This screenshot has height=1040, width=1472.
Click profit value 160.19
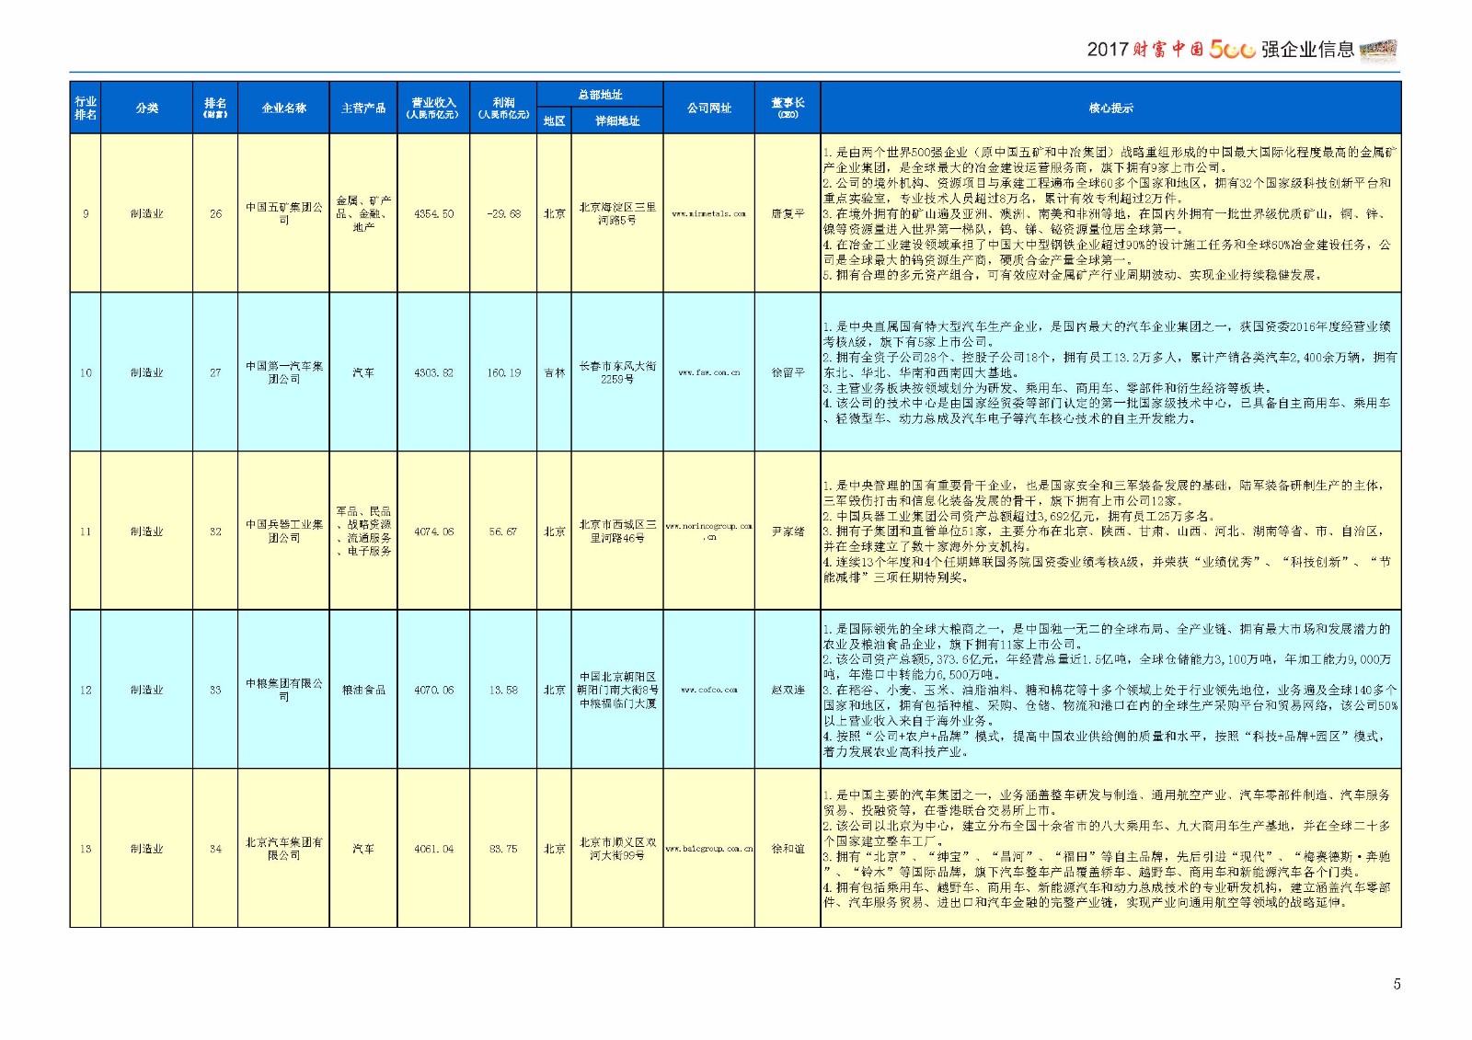coord(503,372)
